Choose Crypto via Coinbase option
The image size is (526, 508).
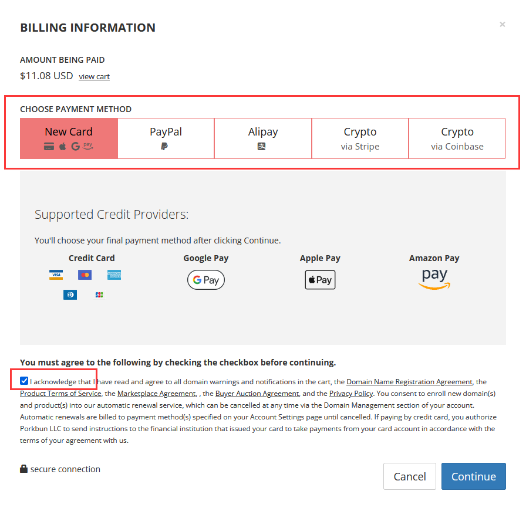(457, 138)
